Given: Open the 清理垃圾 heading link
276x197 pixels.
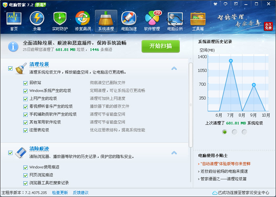Looking at the screenshot, I should tap(39, 64).
